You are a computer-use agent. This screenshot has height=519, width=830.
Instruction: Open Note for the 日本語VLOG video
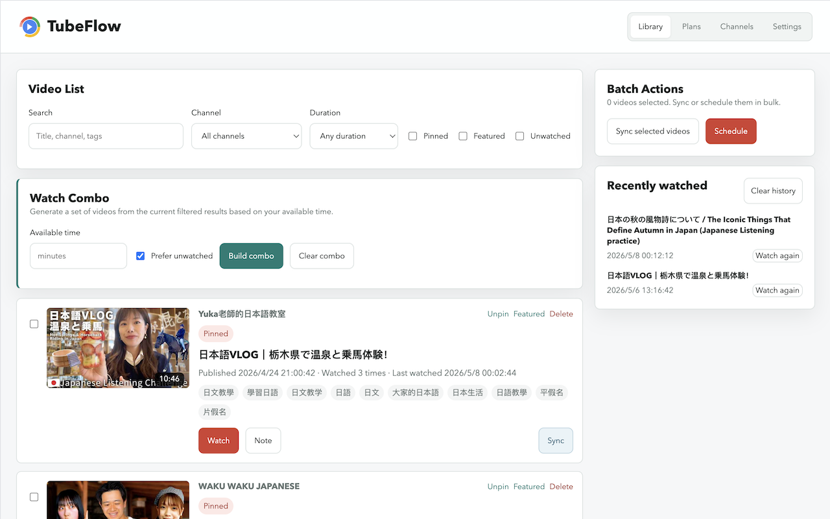coord(263,441)
